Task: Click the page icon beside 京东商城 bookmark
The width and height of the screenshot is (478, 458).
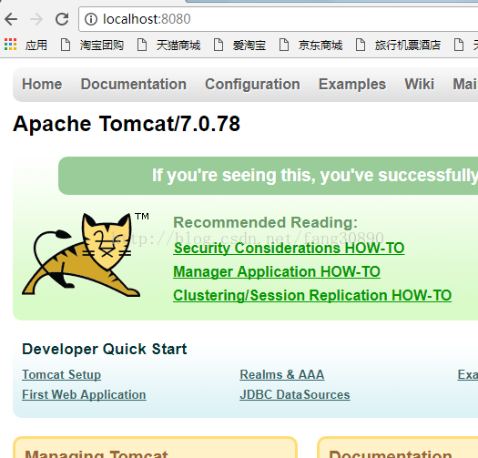Action: point(284,45)
